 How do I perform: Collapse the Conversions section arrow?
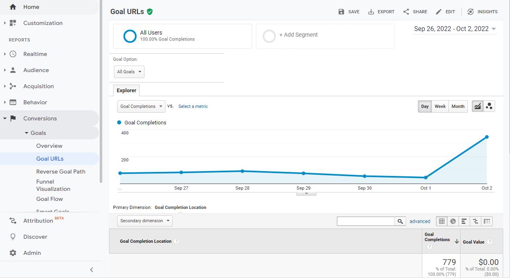pos(5,118)
